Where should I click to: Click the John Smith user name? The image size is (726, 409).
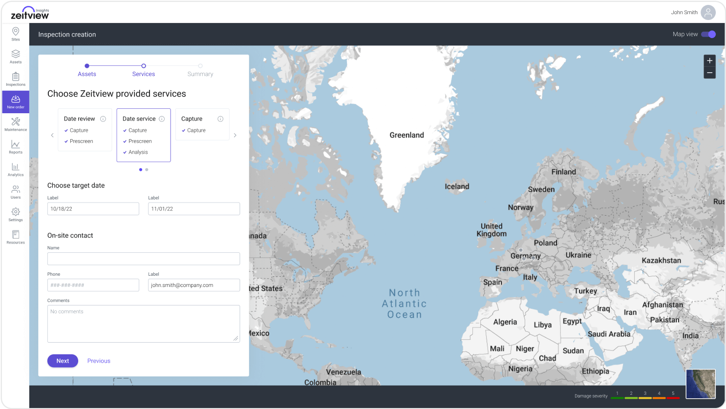click(x=684, y=12)
